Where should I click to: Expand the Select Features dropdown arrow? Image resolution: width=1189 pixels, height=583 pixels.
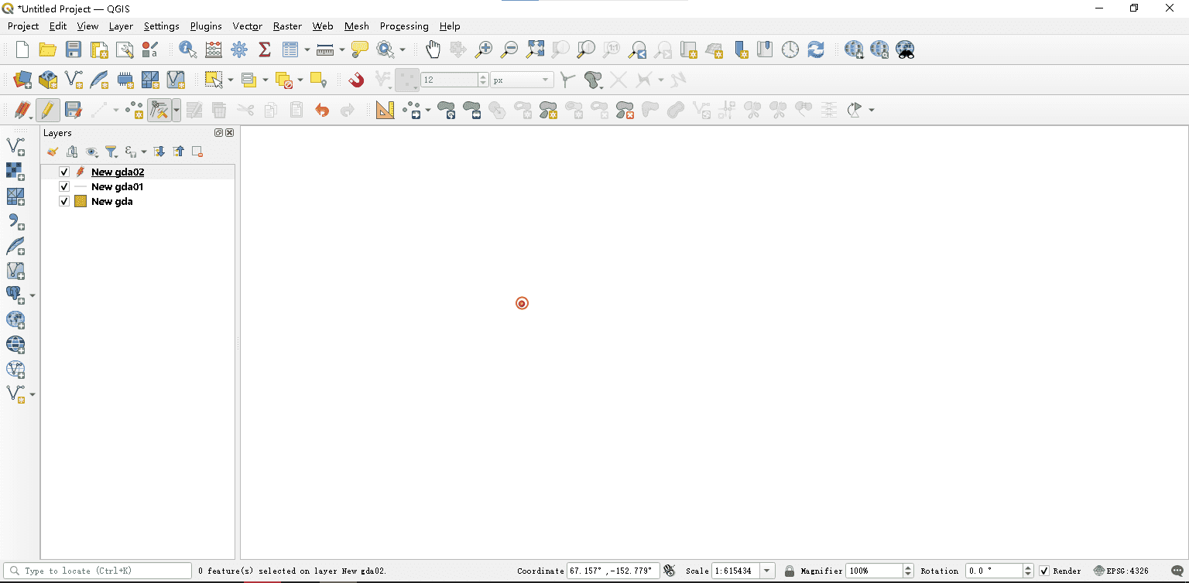click(231, 80)
